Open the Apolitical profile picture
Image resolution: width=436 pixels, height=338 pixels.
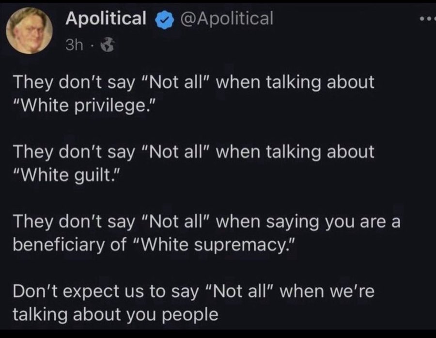pyautogui.click(x=30, y=31)
